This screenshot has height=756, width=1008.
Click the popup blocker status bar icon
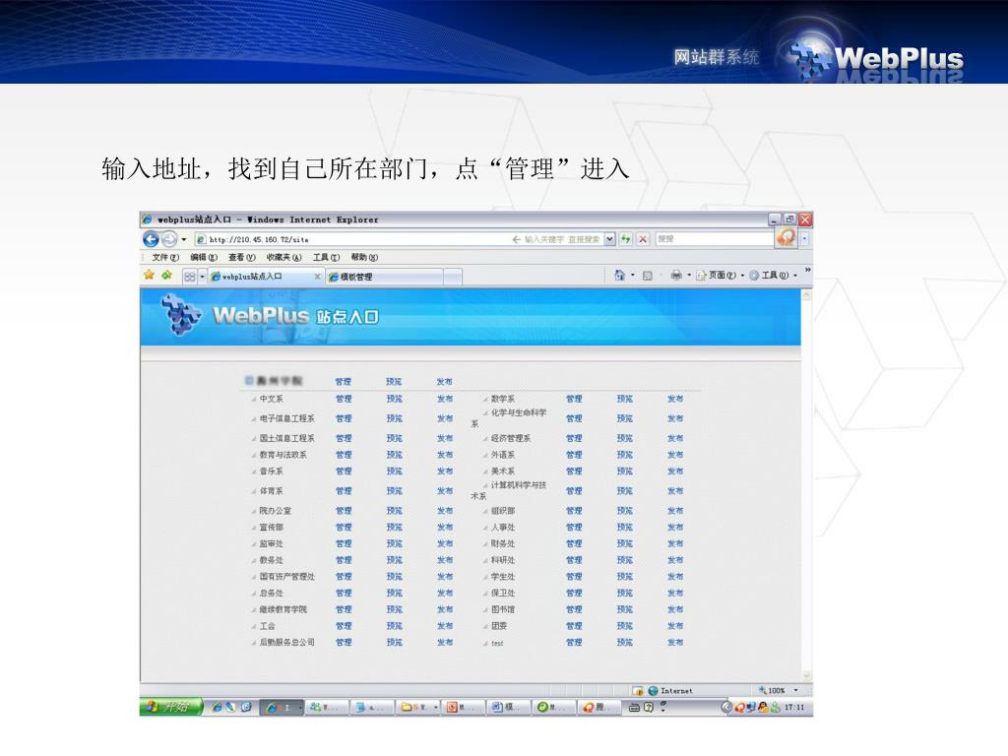point(638,691)
